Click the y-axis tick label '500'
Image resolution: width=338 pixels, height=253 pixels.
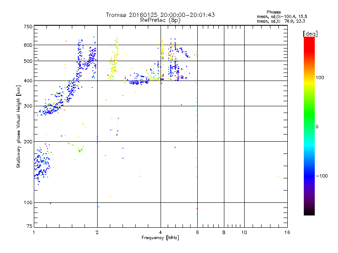(x=28, y=61)
